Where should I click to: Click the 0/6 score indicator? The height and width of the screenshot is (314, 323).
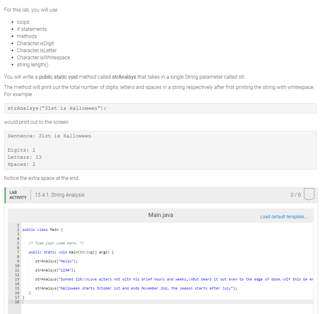tap(295, 195)
